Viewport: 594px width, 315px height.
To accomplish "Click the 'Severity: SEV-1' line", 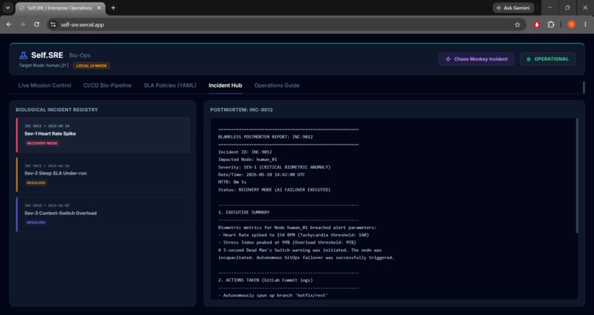I will 274,167.
